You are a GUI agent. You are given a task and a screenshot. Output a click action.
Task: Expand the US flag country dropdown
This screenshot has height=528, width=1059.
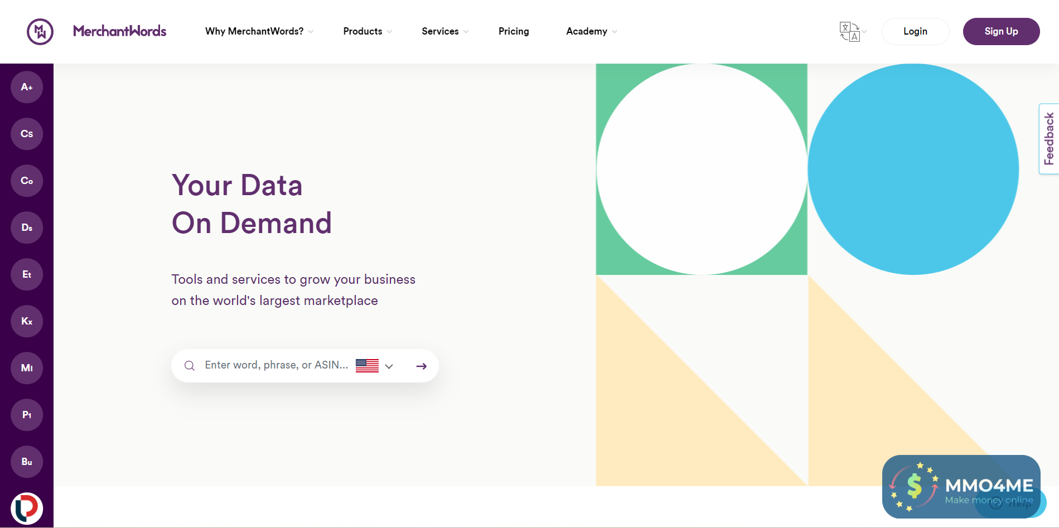coord(375,366)
